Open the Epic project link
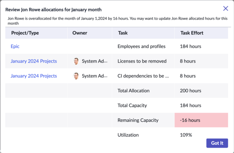The image size is (234, 153). coord(15,46)
